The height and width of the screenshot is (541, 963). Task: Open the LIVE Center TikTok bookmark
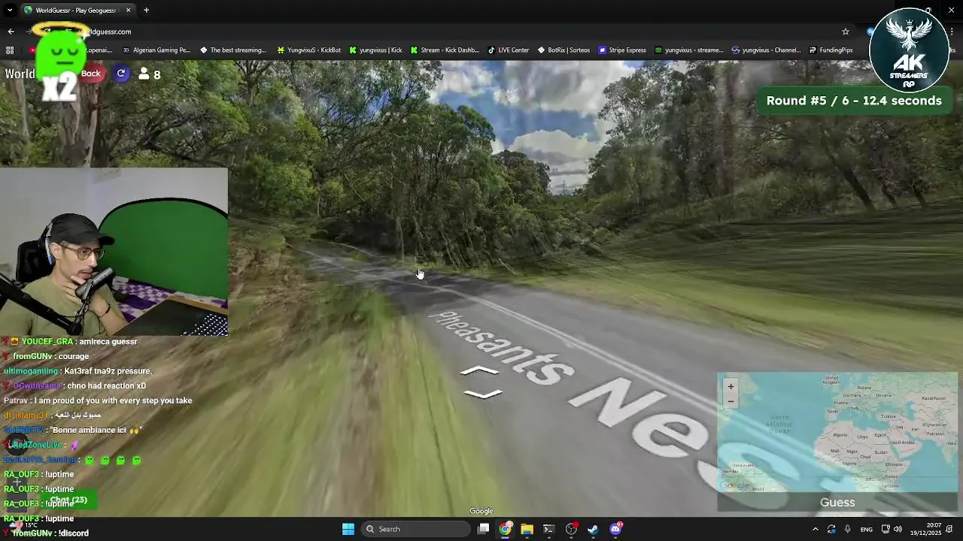pyautogui.click(x=509, y=50)
